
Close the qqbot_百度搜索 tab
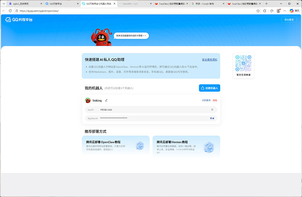tap(41, 3)
